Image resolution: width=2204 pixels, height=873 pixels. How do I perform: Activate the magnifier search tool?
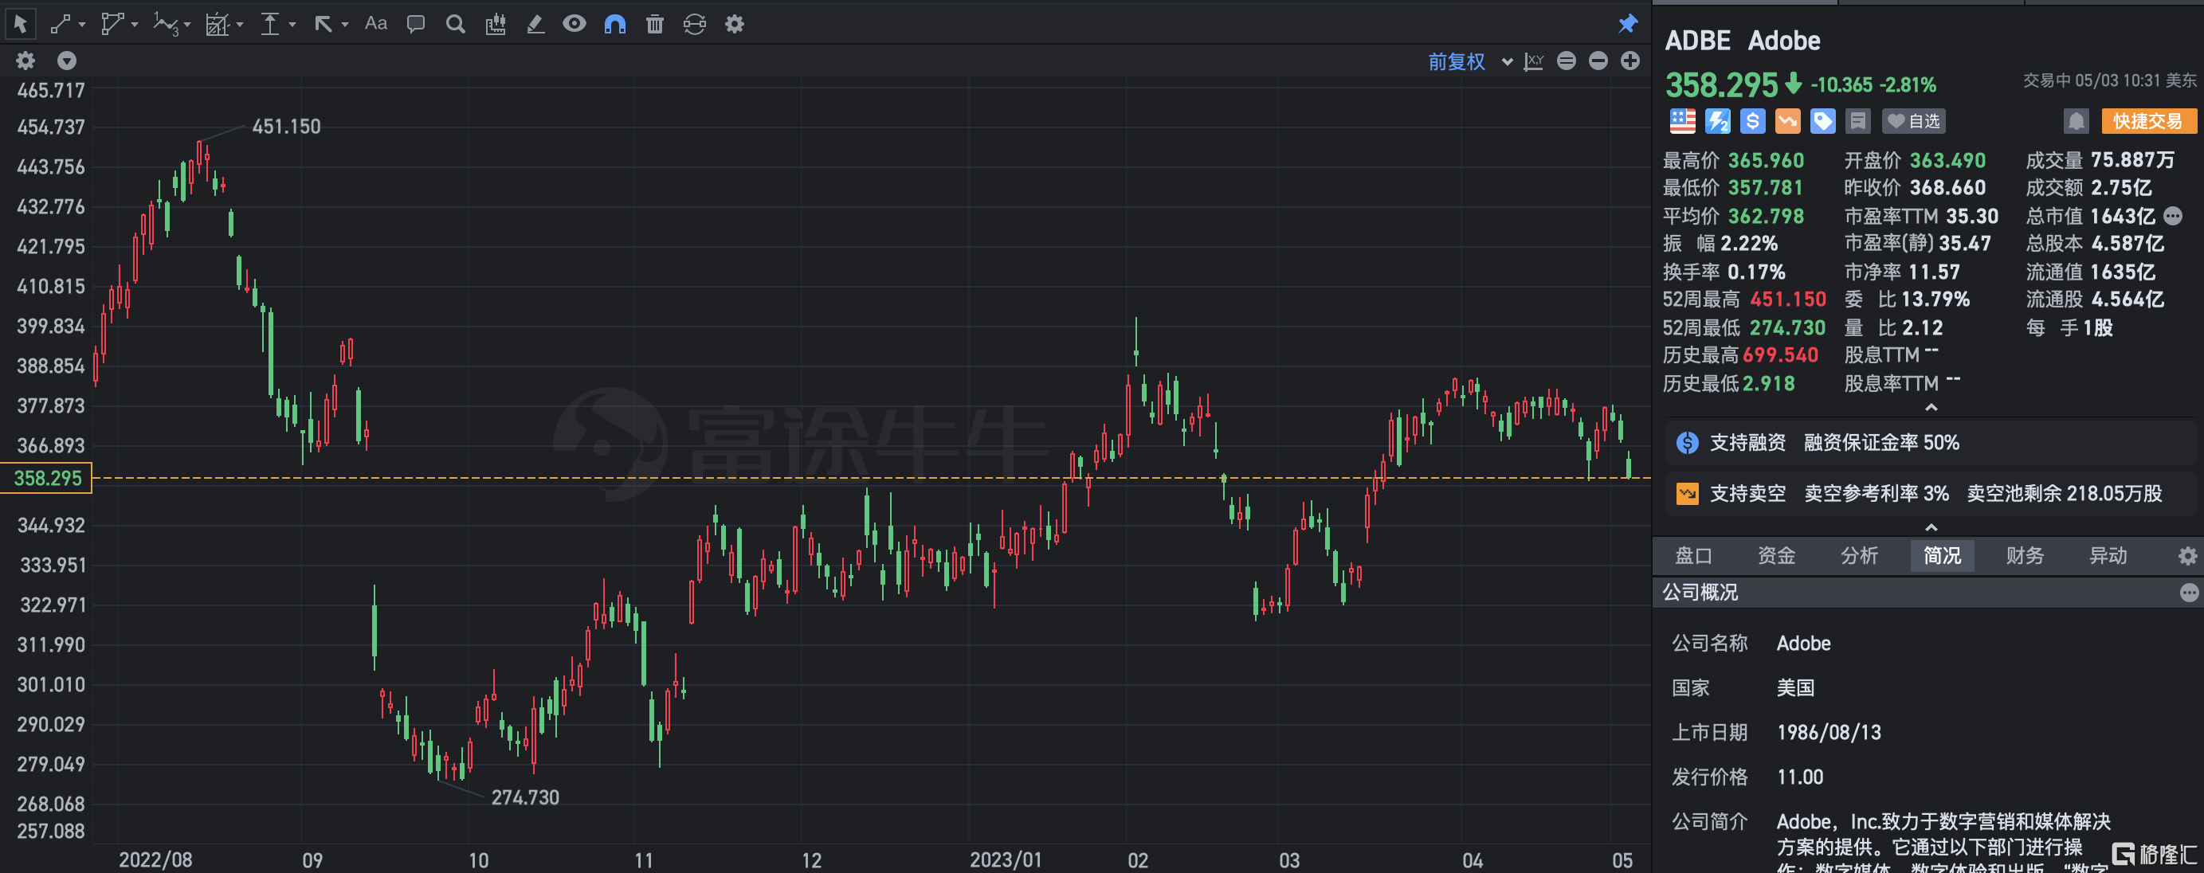pyautogui.click(x=454, y=24)
